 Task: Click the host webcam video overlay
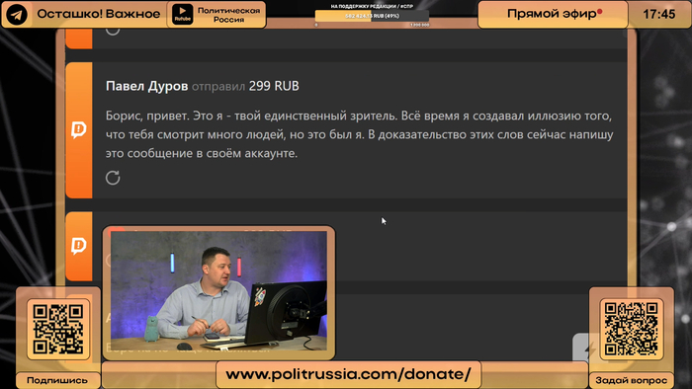point(218,290)
